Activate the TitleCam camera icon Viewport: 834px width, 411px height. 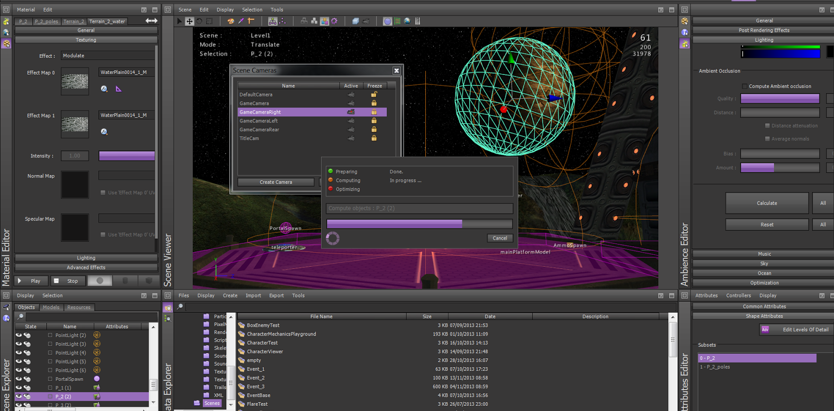[351, 139]
